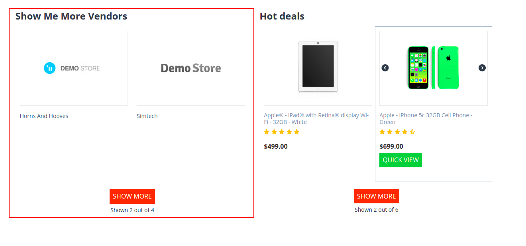Click the Horns And Hooves vendor logo
This screenshot has width=526, height=246.
click(x=74, y=68)
